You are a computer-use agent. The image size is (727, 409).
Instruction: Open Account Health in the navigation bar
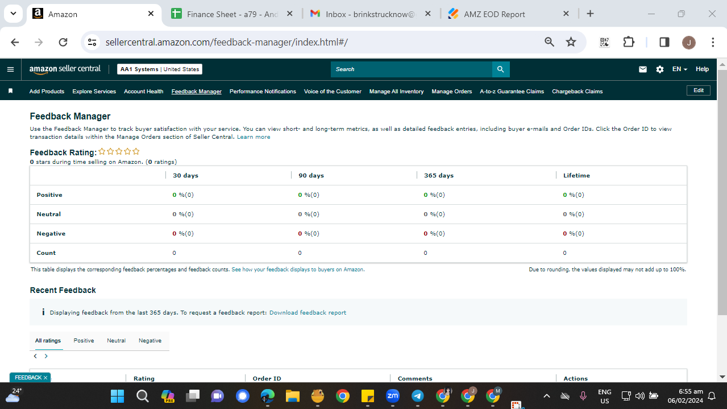click(x=144, y=92)
